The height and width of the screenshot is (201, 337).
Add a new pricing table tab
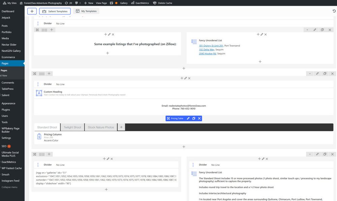(x=121, y=127)
